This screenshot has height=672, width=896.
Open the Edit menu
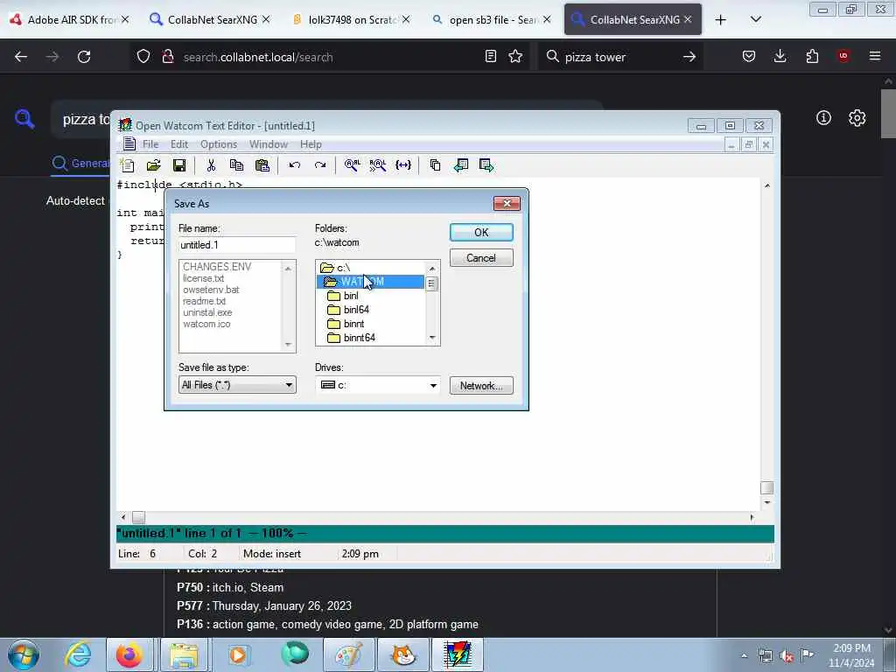point(178,144)
